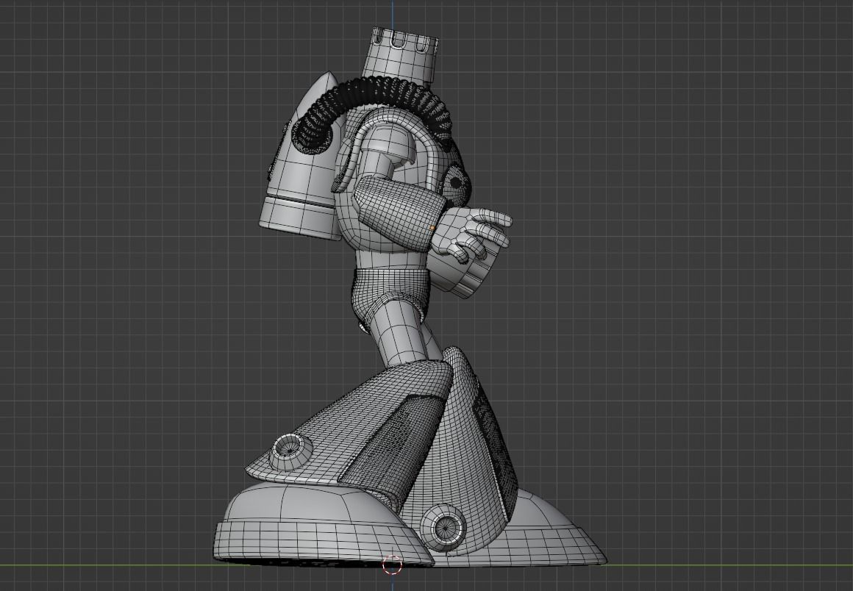Select the round bolt near the rear boot

pyautogui.click(x=443, y=526)
